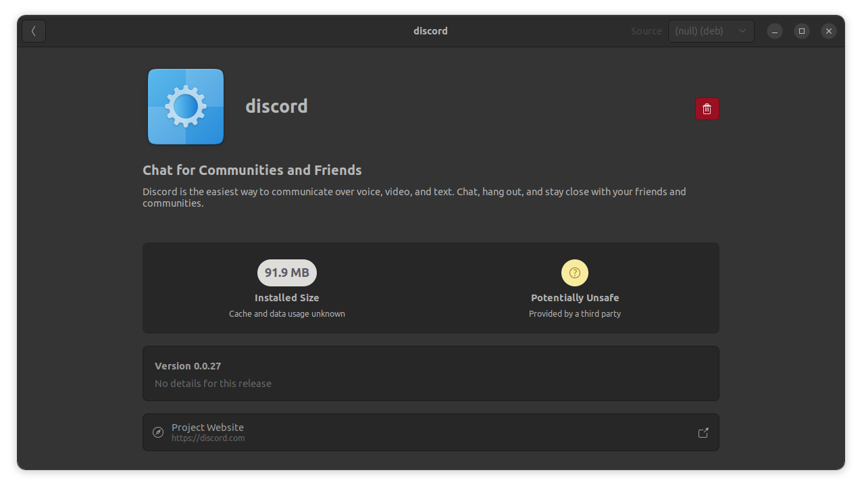Select the app description text about Discord
The image size is (862, 489).
click(x=413, y=197)
